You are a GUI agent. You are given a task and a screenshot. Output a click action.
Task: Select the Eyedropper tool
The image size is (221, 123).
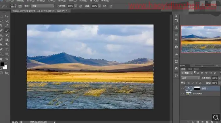[7, 25]
